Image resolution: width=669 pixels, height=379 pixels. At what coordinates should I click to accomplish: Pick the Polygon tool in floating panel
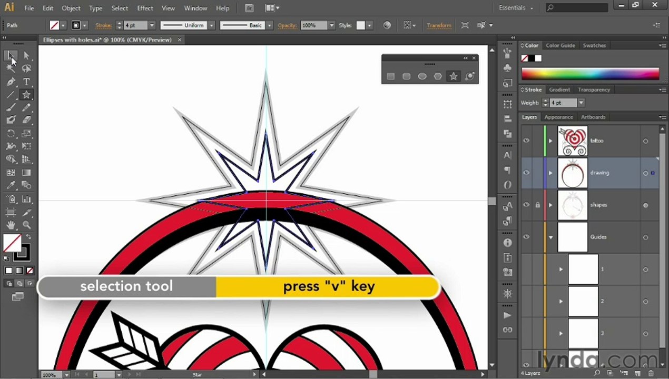(x=438, y=76)
